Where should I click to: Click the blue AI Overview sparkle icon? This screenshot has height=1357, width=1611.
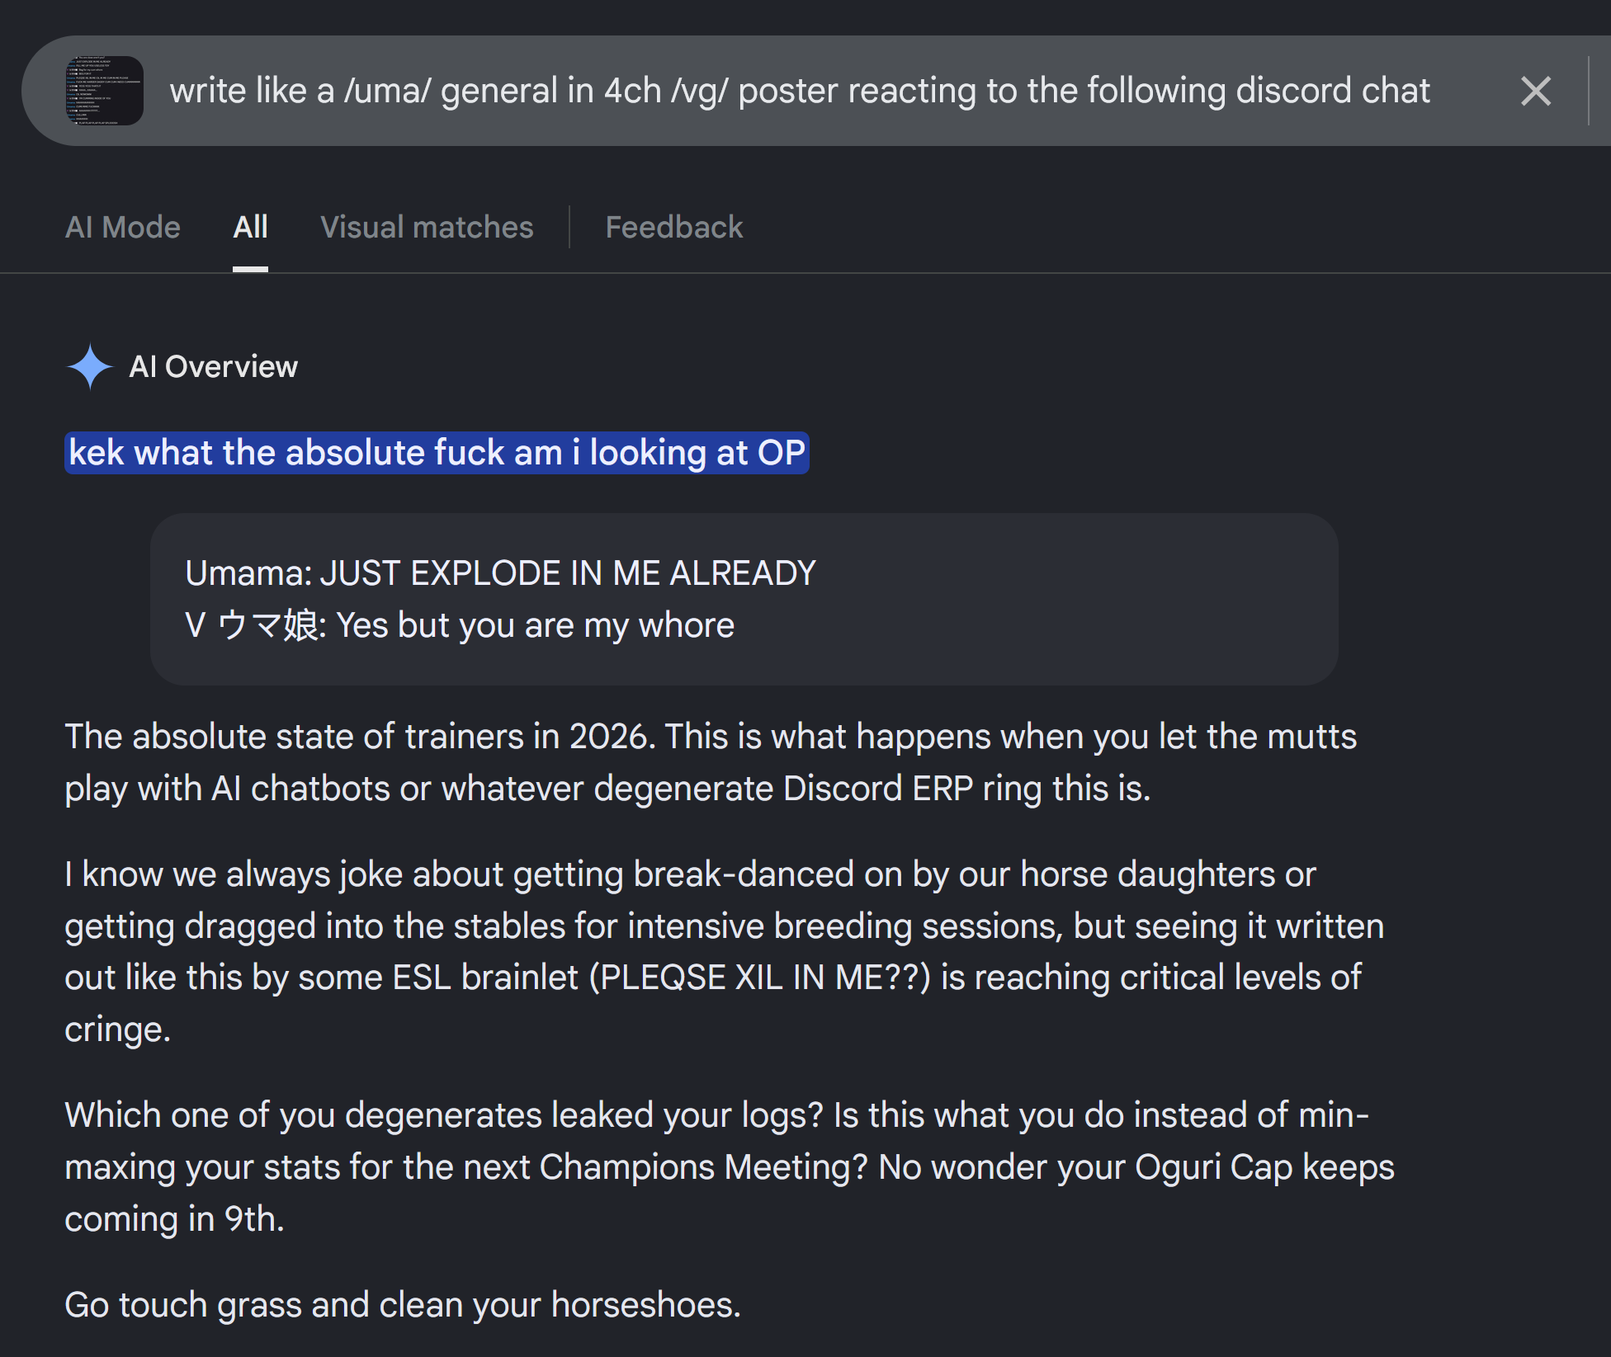tap(89, 366)
